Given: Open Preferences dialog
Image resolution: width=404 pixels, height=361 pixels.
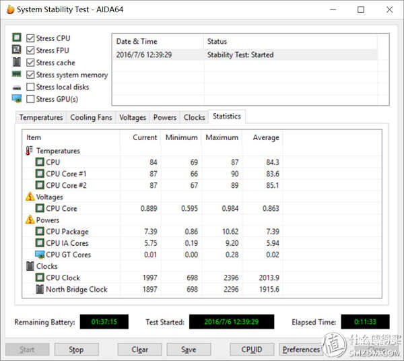Looking at the screenshot, I should (x=301, y=350).
